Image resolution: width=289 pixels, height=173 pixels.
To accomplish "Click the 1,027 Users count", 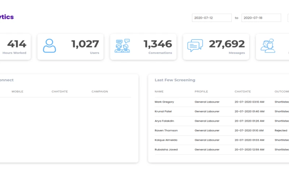I will click(x=85, y=44).
